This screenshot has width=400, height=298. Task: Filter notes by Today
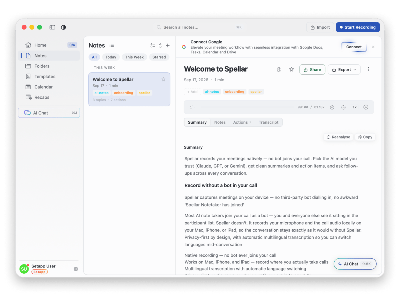click(x=111, y=57)
